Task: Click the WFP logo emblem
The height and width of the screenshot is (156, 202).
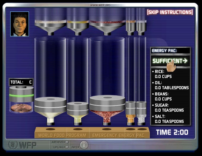Action: pyautogui.click(x=13, y=145)
